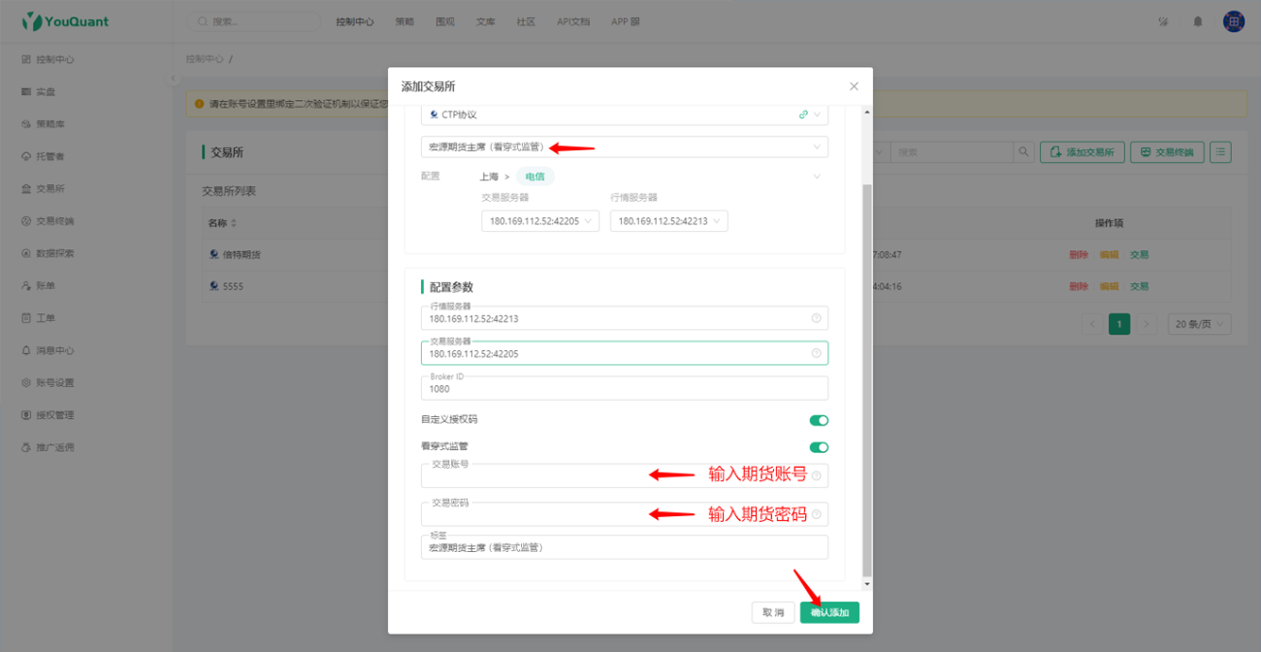Open 授权管理 in the sidebar
The image size is (1261, 652).
(x=48, y=415)
